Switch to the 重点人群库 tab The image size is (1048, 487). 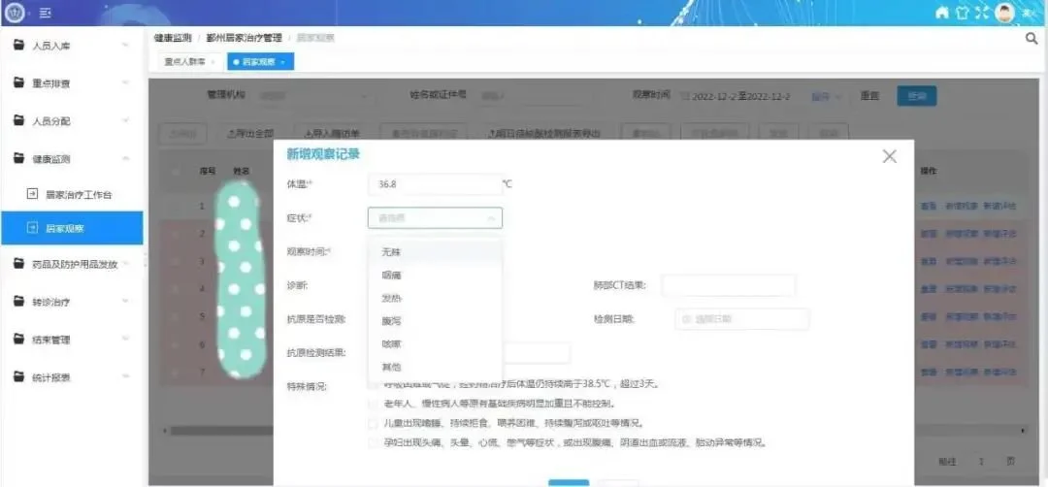[185, 61]
